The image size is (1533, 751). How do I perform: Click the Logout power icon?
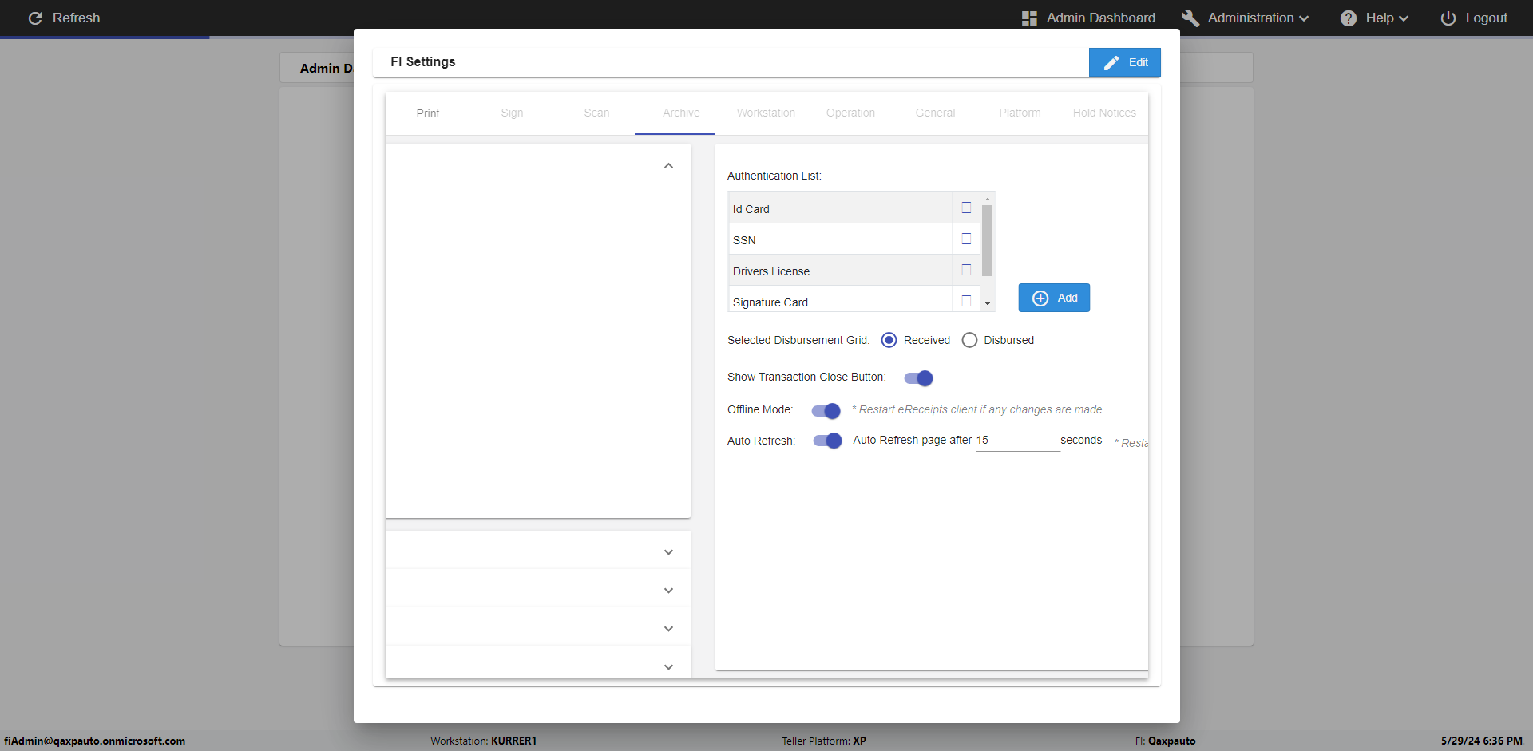pyautogui.click(x=1448, y=18)
